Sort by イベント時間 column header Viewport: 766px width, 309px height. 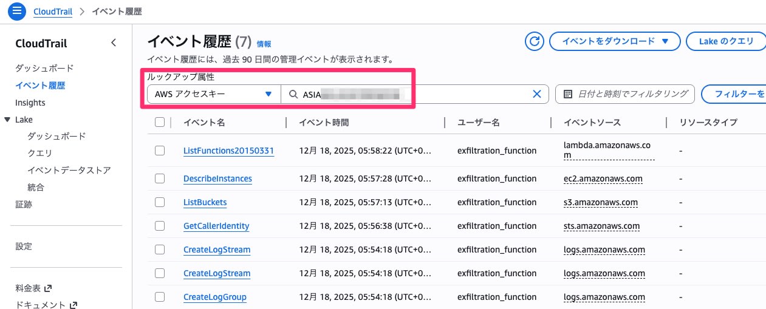click(x=324, y=122)
